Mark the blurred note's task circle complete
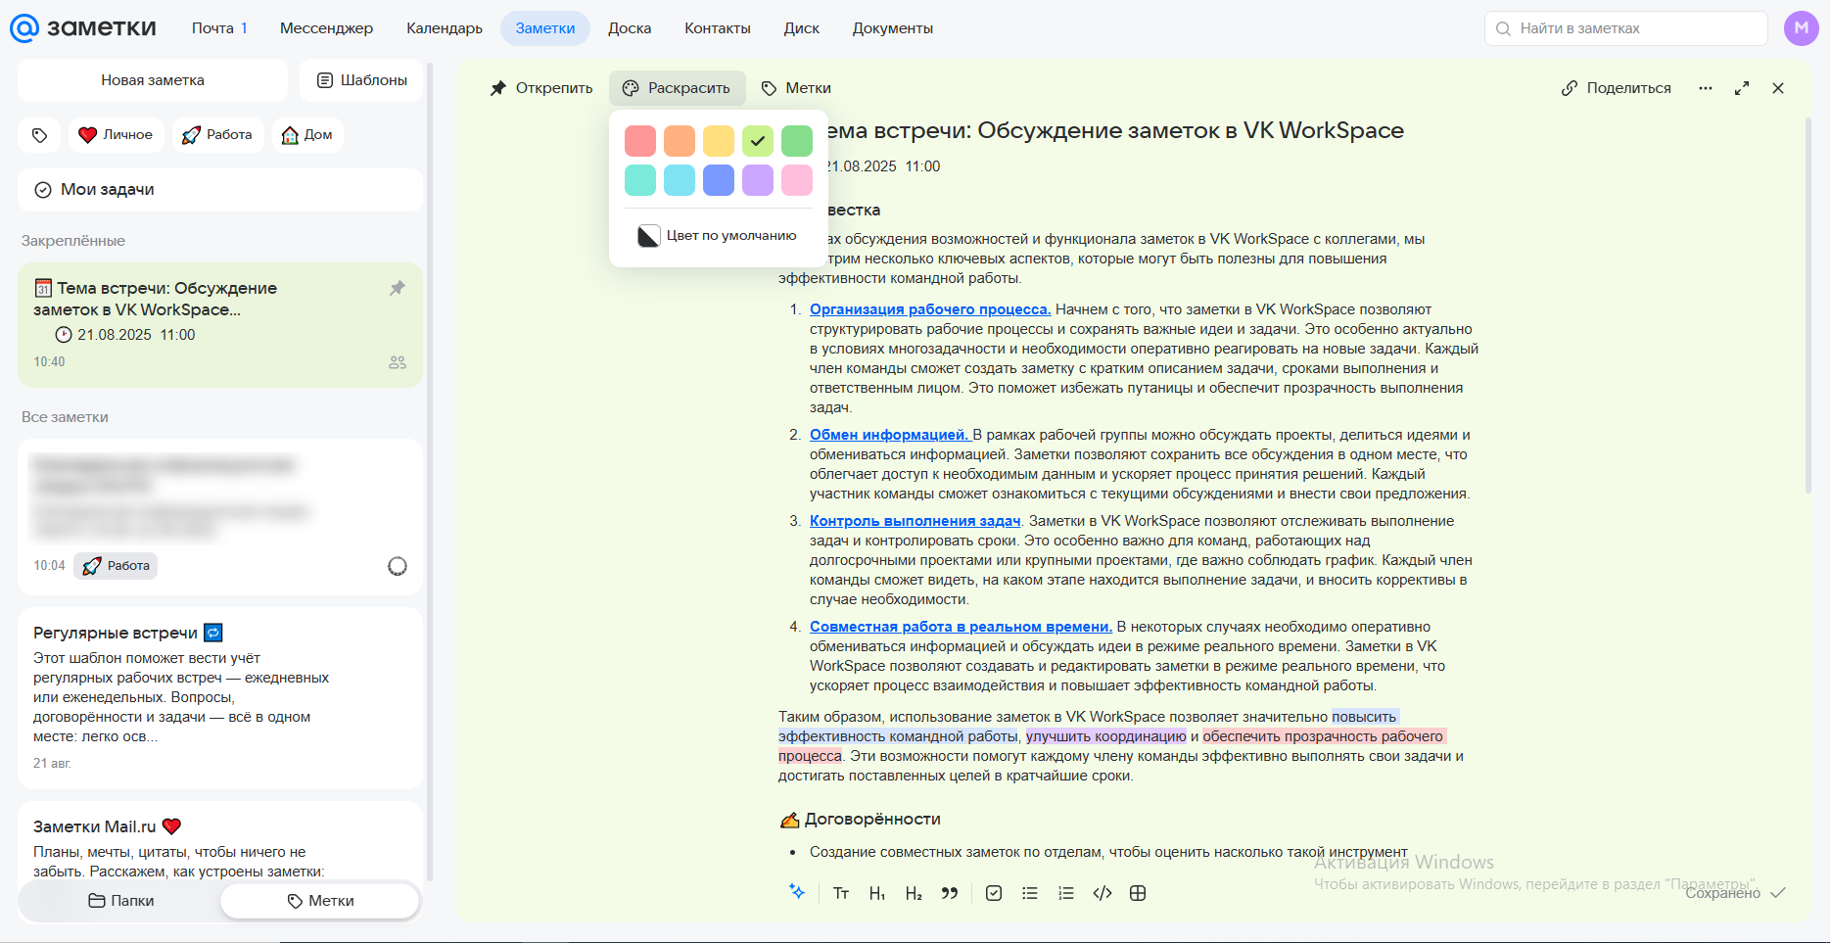Image resolution: width=1830 pixels, height=943 pixels. pyautogui.click(x=397, y=566)
